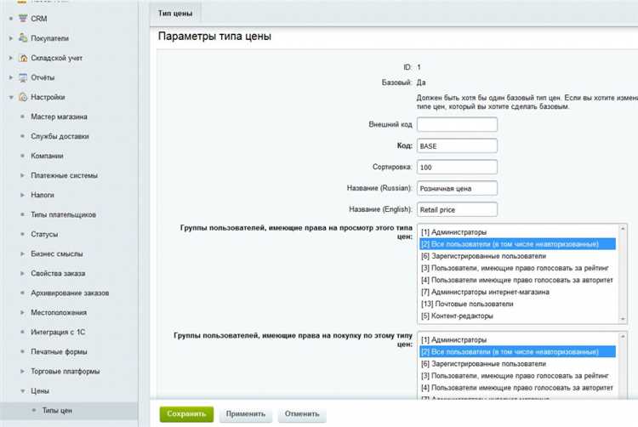This screenshot has width=638, height=427.
Task: Open Местоположения menu item
Action: pyautogui.click(x=59, y=312)
